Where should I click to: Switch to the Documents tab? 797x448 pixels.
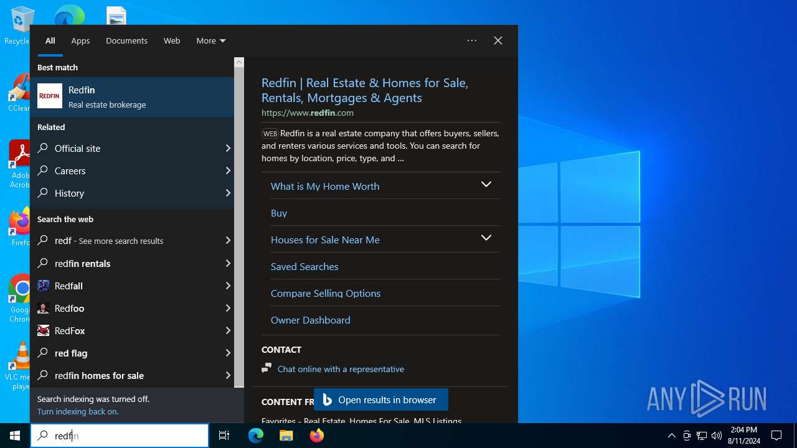click(x=126, y=40)
